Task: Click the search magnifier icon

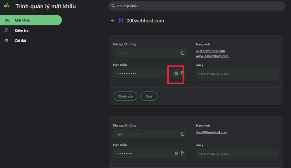Action: [113, 6]
